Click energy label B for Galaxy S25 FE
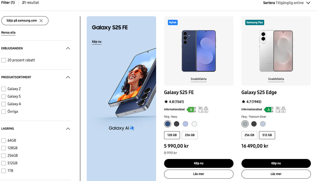 pyautogui.click(x=191, y=110)
